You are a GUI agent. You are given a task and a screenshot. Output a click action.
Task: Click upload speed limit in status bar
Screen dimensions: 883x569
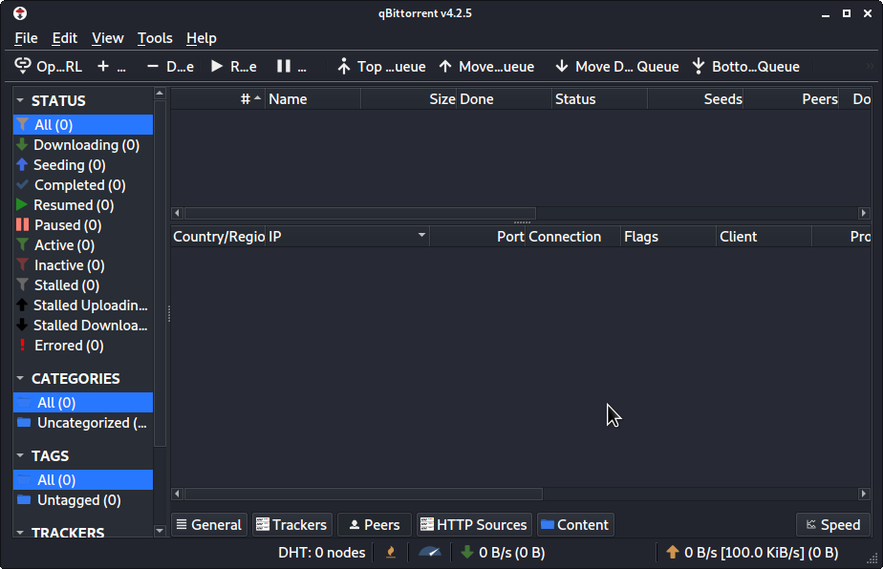coord(752,553)
